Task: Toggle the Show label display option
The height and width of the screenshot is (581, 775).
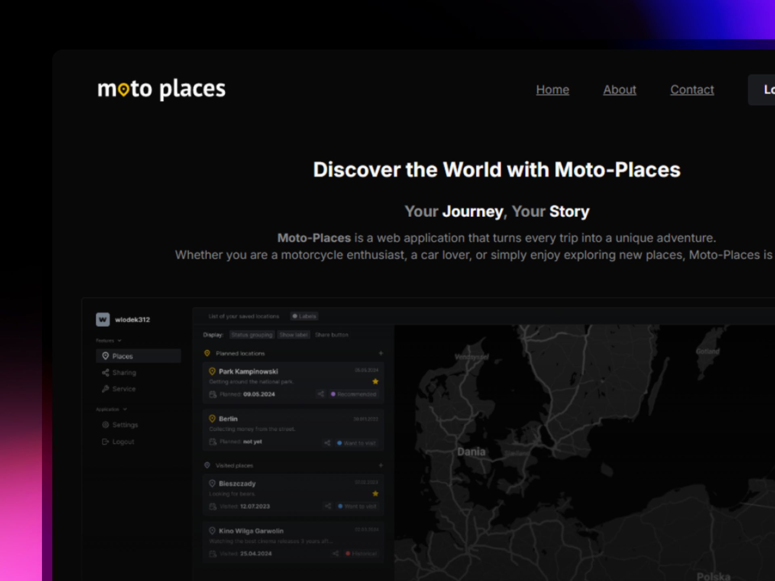Action: pos(293,335)
